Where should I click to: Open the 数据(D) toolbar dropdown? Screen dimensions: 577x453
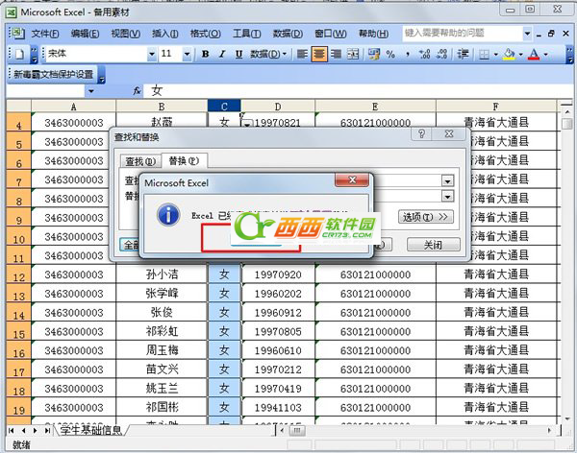click(x=268, y=54)
